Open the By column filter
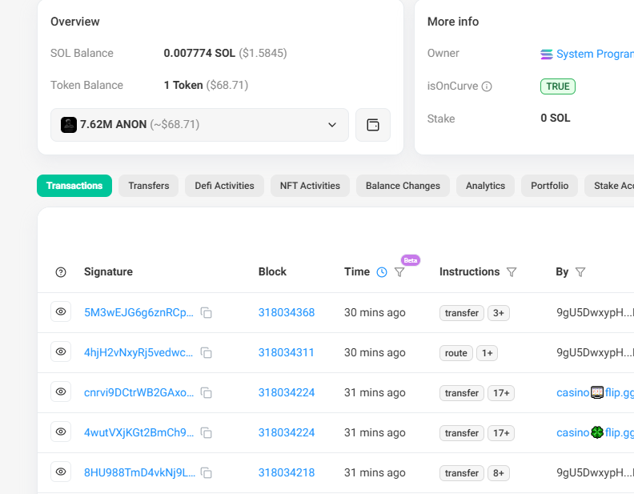 click(580, 272)
